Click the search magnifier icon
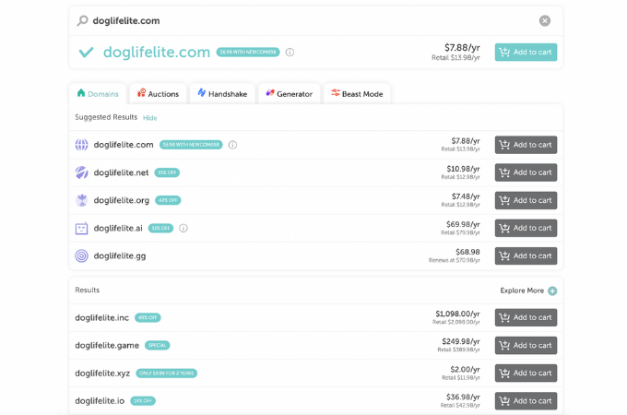The width and height of the screenshot is (627, 415). click(82, 20)
